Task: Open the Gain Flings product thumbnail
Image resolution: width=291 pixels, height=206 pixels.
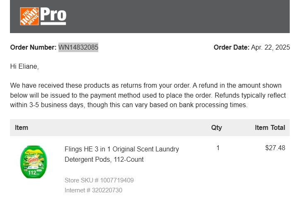Action: [34, 162]
